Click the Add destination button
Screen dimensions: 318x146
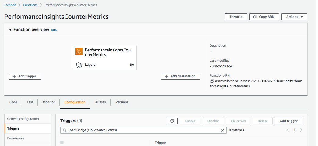[181, 76]
